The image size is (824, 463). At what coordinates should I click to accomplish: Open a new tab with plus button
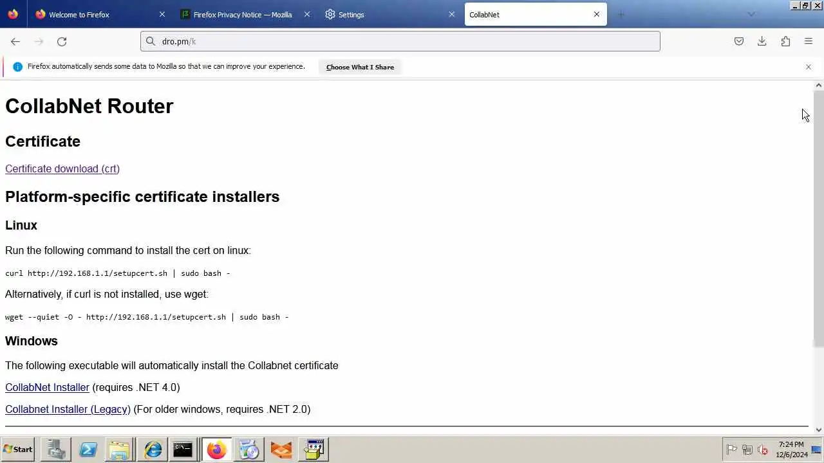[621, 14]
